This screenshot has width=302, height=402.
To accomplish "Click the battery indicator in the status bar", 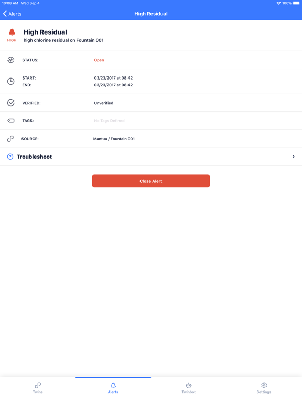I will pyautogui.click(x=296, y=3).
